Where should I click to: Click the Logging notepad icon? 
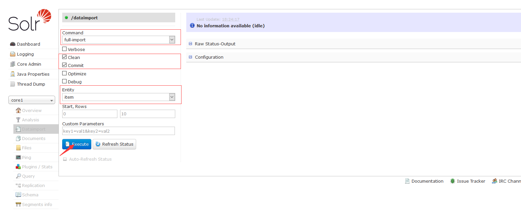click(13, 54)
